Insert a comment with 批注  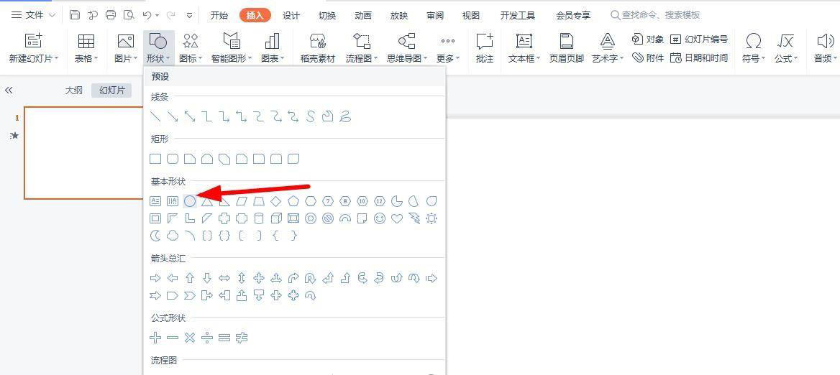pyautogui.click(x=485, y=47)
